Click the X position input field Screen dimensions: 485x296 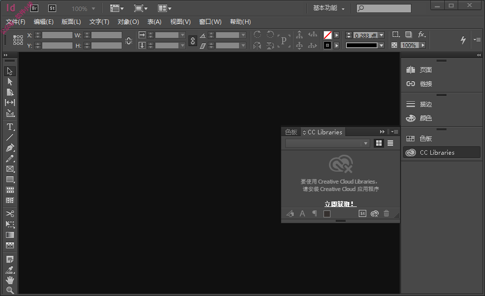coord(57,35)
